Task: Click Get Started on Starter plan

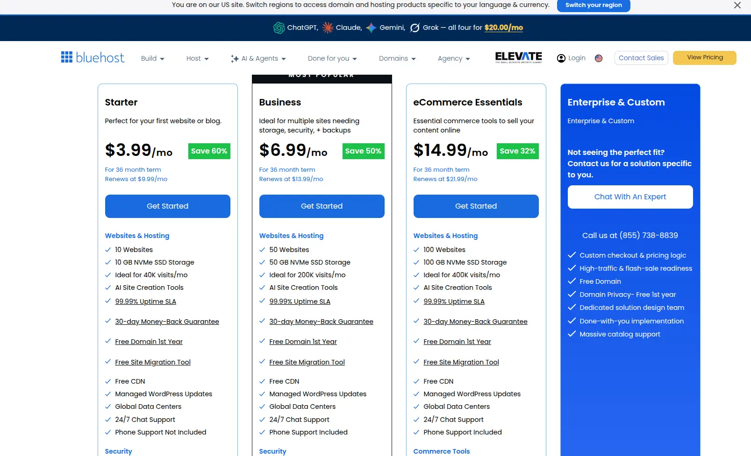Action: (x=168, y=206)
